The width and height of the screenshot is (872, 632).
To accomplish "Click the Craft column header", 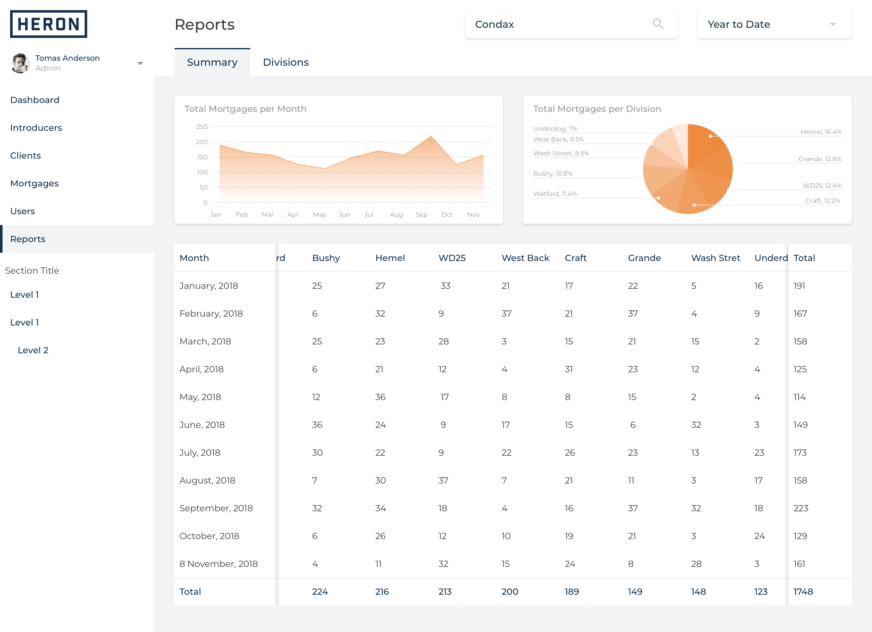I will (x=576, y=258).
